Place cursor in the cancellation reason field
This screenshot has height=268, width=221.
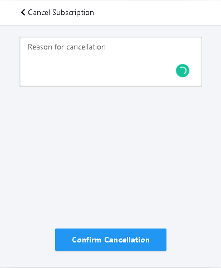[111, 62]
